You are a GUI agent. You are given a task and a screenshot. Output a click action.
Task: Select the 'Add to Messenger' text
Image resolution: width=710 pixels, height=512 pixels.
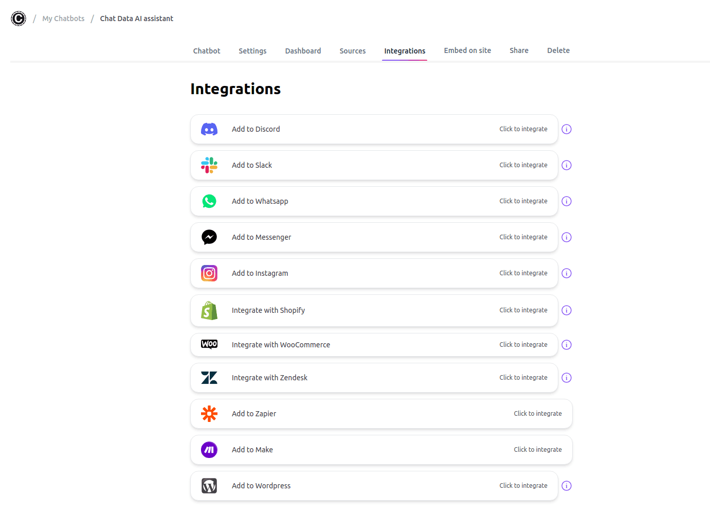point(261,237)
